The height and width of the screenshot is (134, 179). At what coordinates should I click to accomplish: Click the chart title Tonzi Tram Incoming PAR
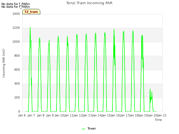tap(89, 3)
